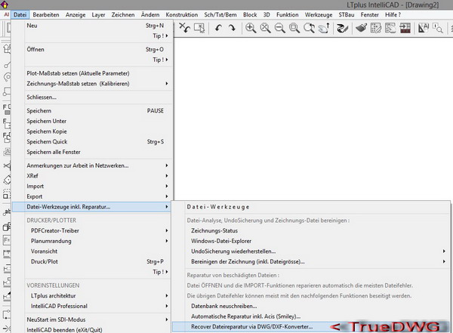The height and width of the screenshot is (333, 453).
Task: Click the redraw/regenerate swirl icon
Action: (342, 28)
